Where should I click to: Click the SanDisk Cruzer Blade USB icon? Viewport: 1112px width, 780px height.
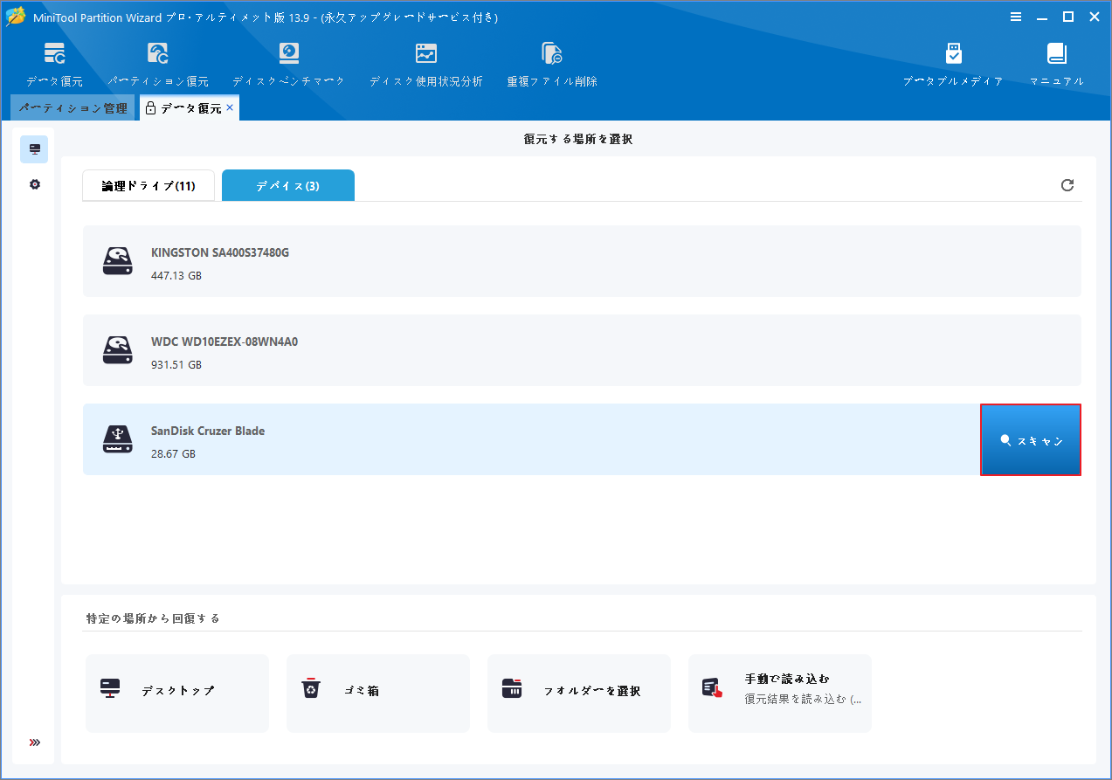118,439
